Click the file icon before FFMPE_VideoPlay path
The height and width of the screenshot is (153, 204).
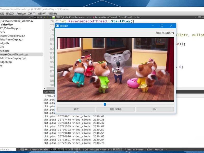click(54, 17)
